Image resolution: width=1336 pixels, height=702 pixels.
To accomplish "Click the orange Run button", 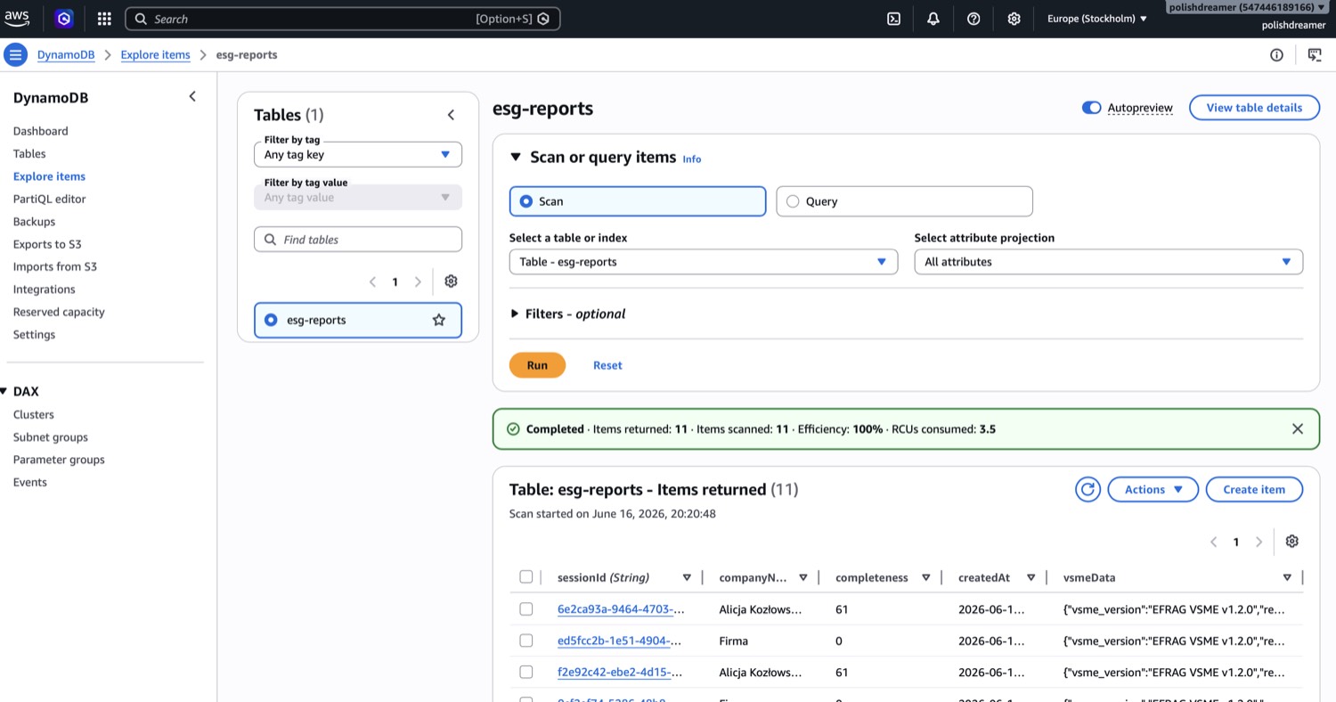I will [x=537, y=365].
